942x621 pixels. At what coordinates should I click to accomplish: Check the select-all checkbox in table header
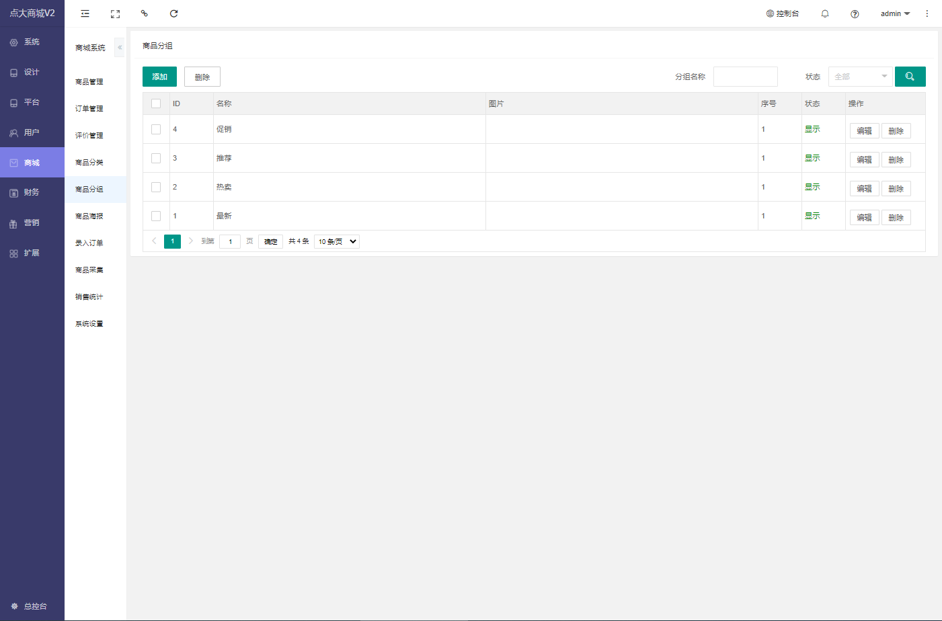[x=156, y=103]
